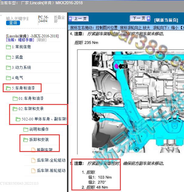Click the [Lincoln(林肯）-MKX-2016-2018] heading
Viewport: 184px width, 192px height.
32,36
